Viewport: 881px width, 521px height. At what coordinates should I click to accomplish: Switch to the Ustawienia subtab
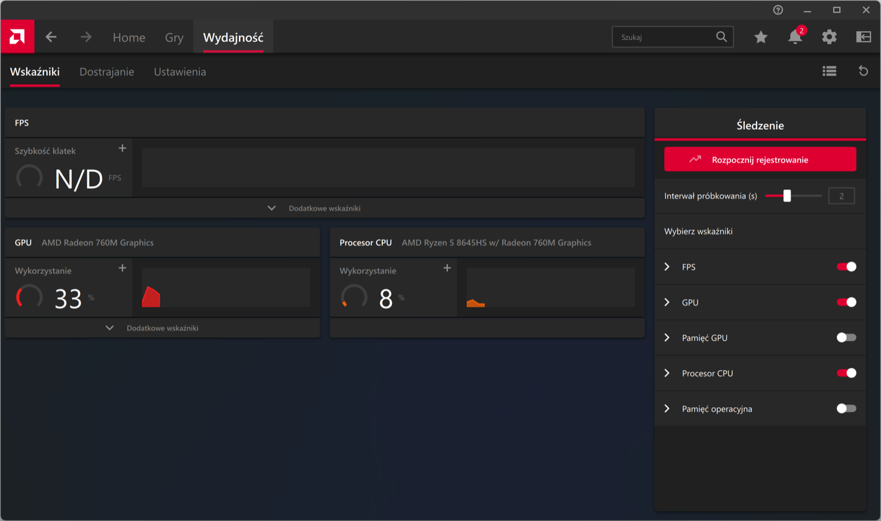coord(180,72)
